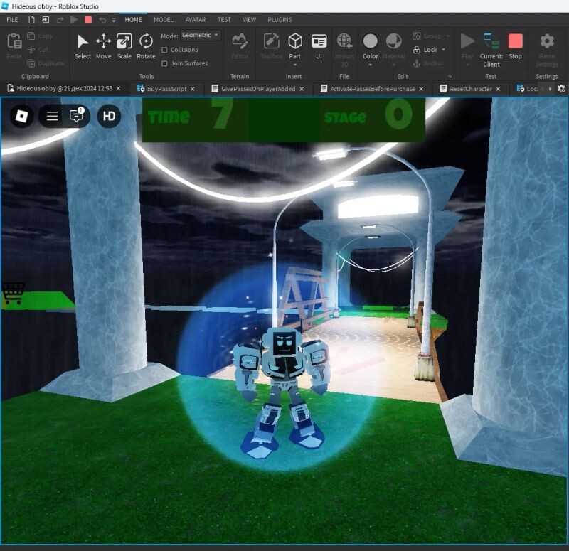The width and height of the screenshot is (569, 551).
Task: Open the Roblox menu logo button
Action: (x=21, y=116)
